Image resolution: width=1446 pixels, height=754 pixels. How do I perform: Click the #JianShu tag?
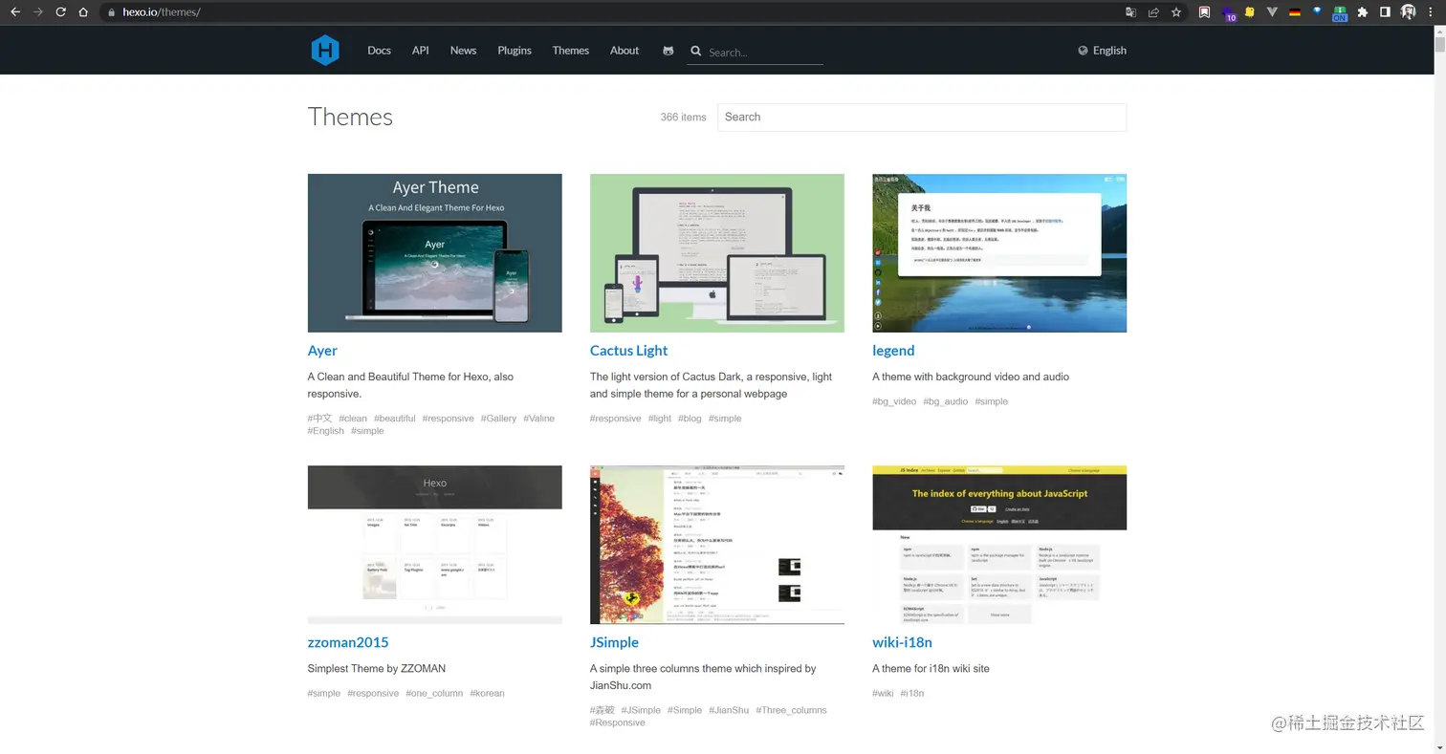[x=729, y=710]
